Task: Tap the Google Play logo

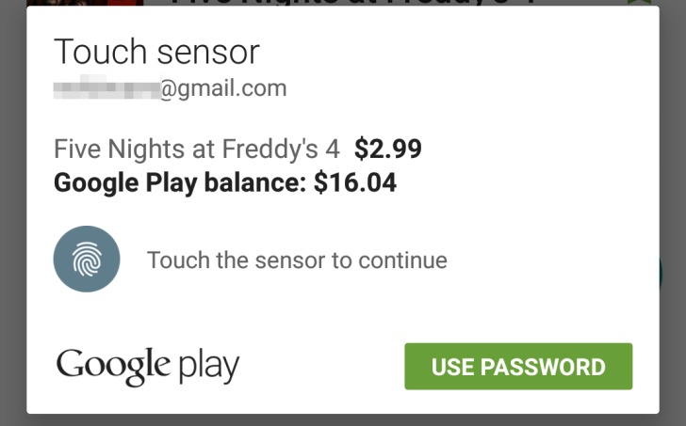Action: pyautogui.click(x=148, y=366)
